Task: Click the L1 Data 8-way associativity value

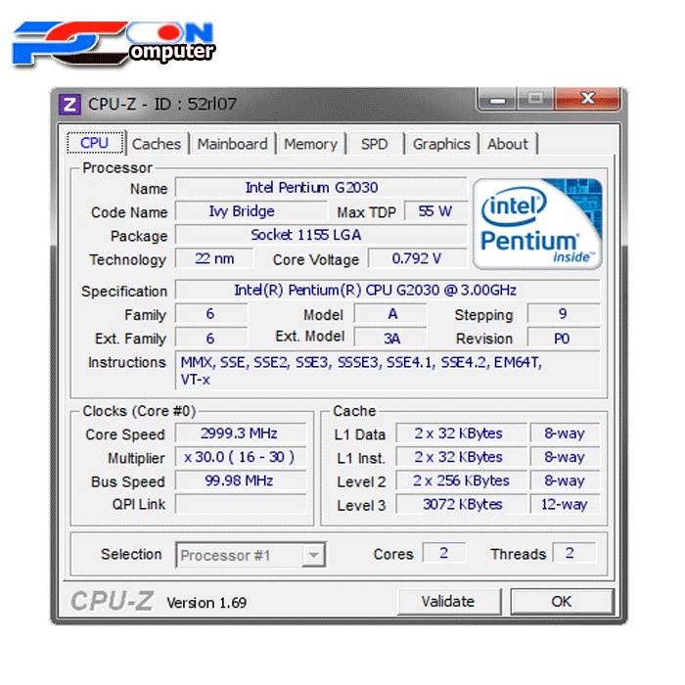Action: click(x=566, y=434)
